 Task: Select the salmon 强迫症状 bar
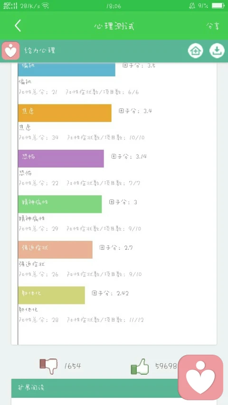(55, 250)
